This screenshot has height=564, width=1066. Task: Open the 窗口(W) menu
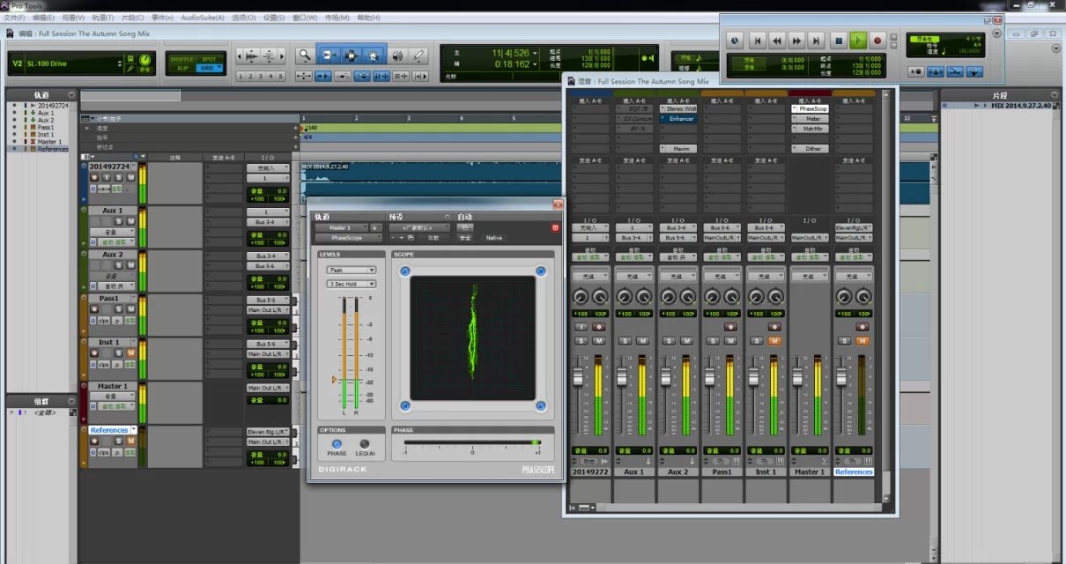[306, 18]
